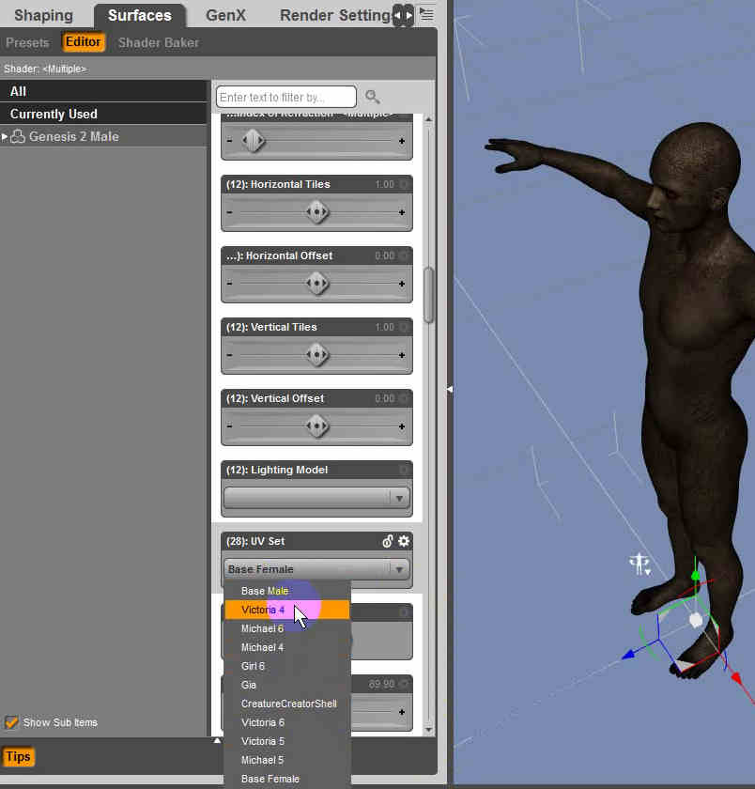Increase Vertical Tiles with plus button
This screenshot has height=789, width=755.
(401, 355)
